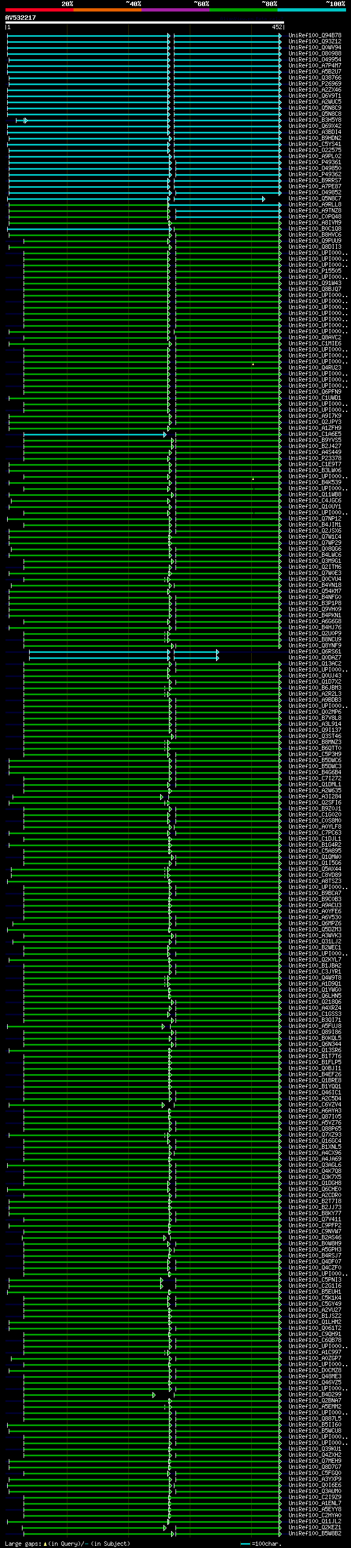This screenshot has height=1548, width=351.
Task: Open hit UniRef100_Q0WV94
Action: (315, 47)
